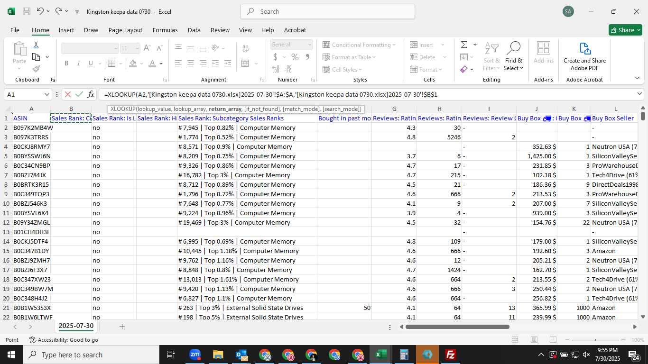Open the Font Color dropdown arrow

tap(161, 63)
